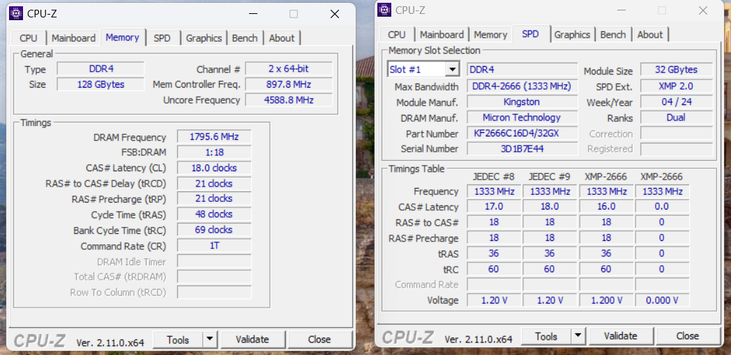Image resolution: width=731 pixels, height=355 pixels.
Task: Click the 48 clocks tRAS value
Action: tap(214, 214)
